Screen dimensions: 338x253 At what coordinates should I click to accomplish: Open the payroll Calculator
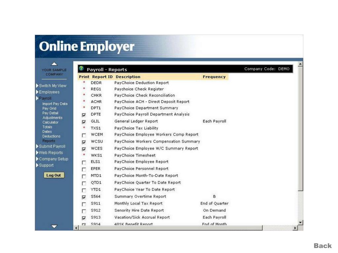coord(51,122)
